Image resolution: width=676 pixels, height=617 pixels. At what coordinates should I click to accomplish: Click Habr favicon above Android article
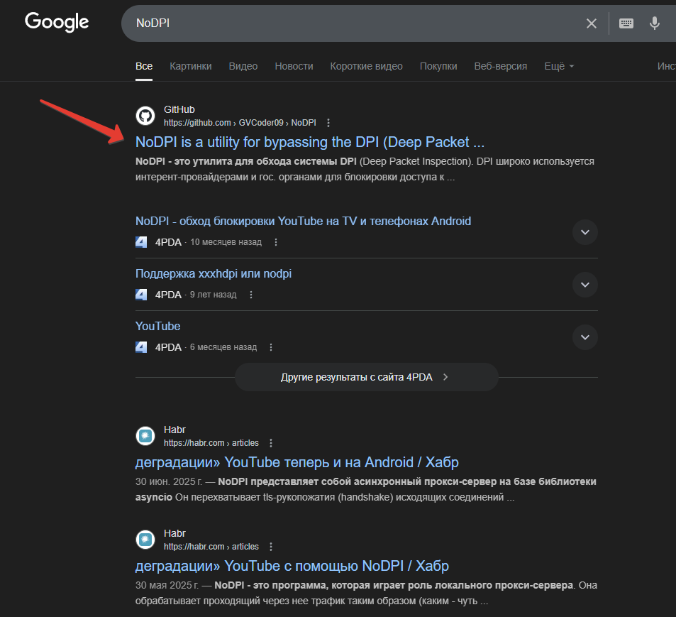[145, 436]
